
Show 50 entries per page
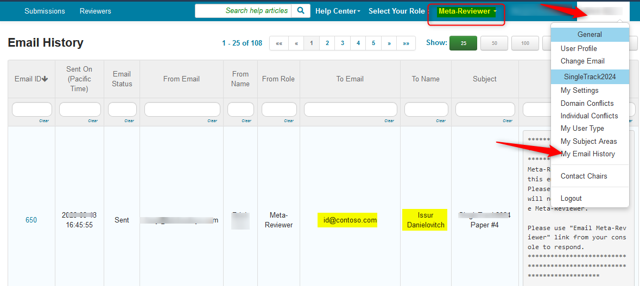coord(494,43)
